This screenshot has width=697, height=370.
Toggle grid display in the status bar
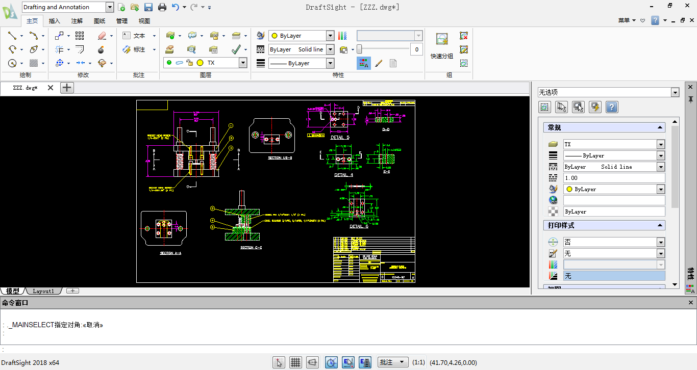pyautogui.click(x=295, y=362)
